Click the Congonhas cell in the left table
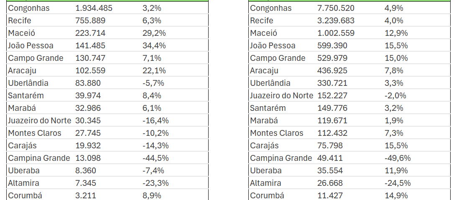 pos(28,8)
